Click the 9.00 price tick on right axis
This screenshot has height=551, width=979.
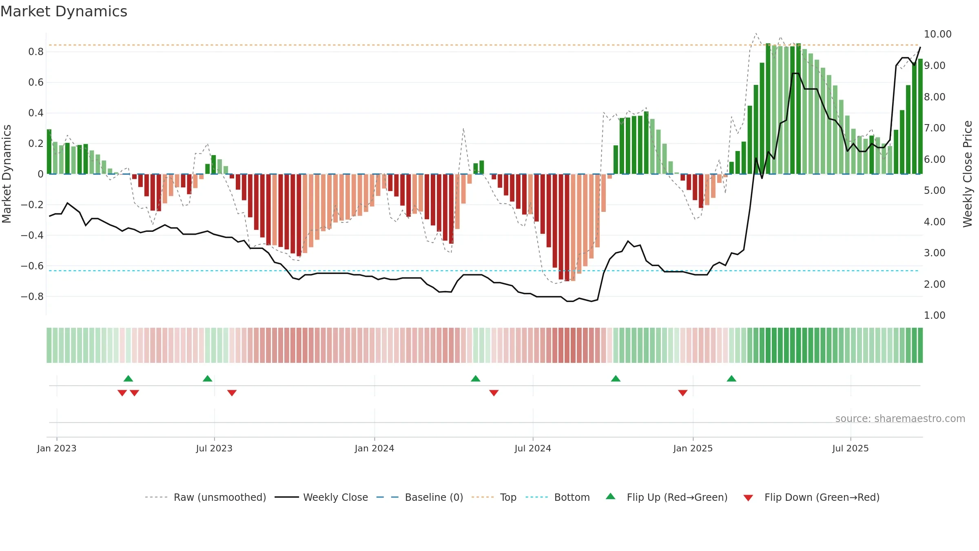[x=935, y=65]
